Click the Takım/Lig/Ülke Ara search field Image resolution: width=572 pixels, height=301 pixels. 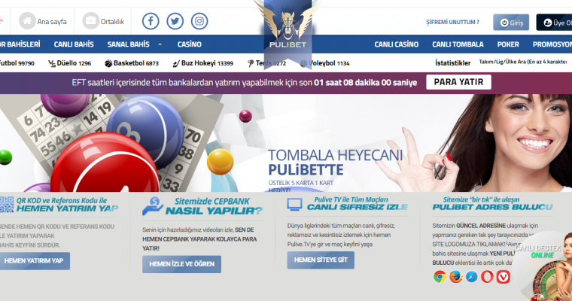point(523,62)
